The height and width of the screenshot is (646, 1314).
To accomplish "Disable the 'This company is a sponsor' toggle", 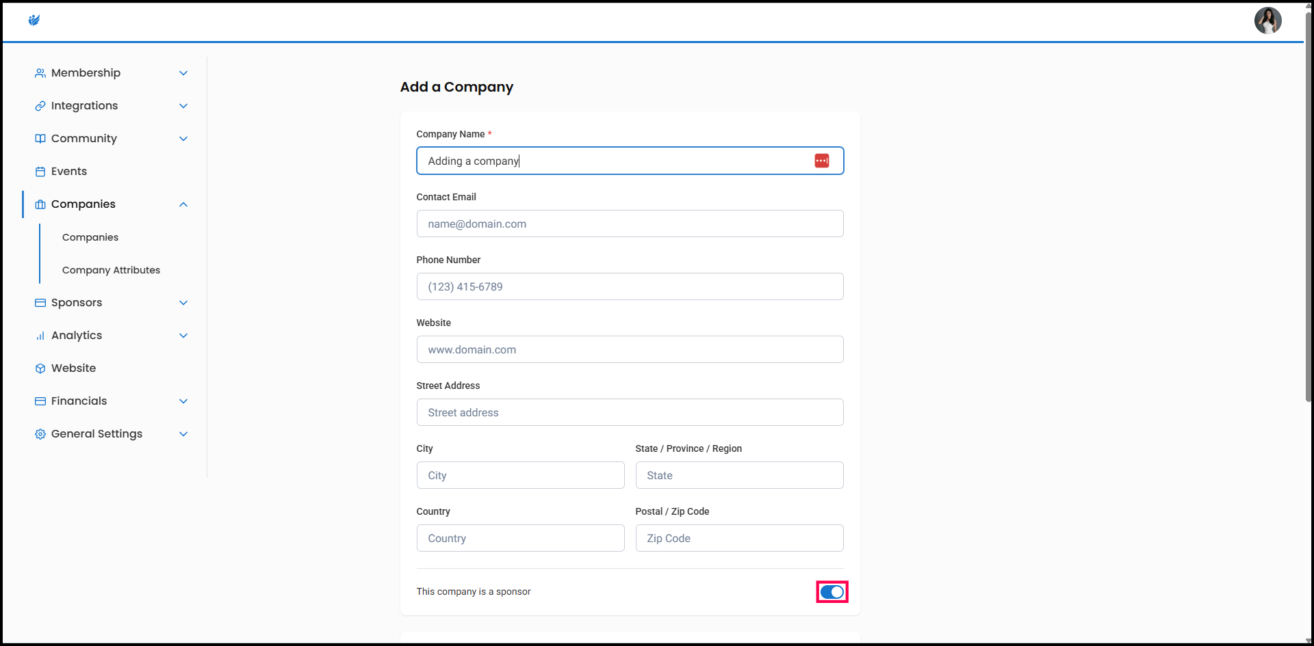I will pos(832,592).
